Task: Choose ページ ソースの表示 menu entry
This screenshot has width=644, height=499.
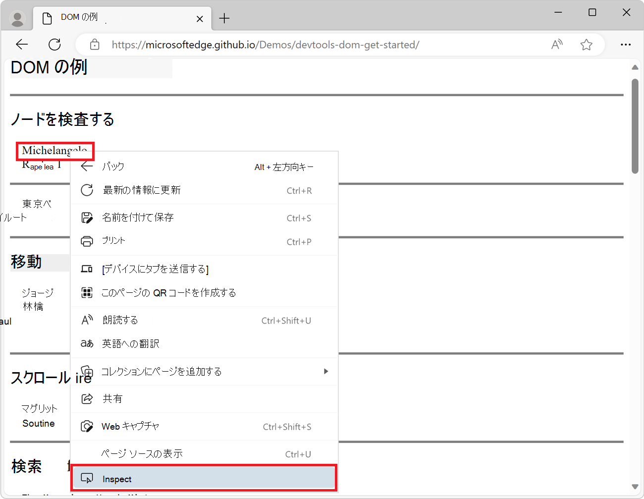Action: [204, 454]
